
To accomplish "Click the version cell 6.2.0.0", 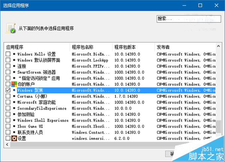I will tap(122, 138).
